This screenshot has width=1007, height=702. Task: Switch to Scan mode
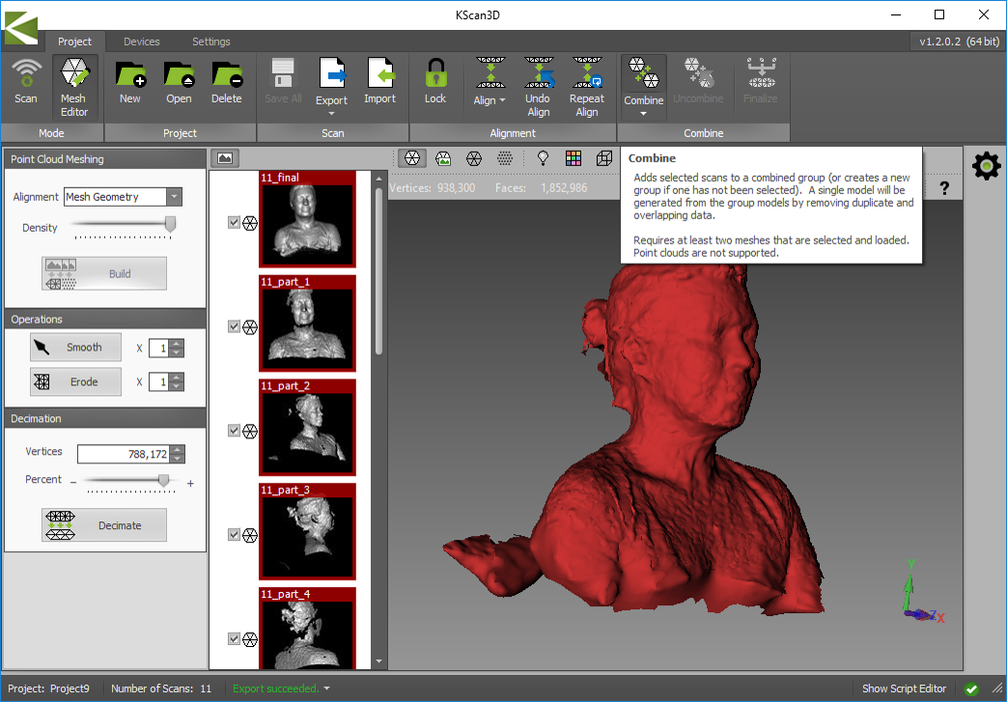[26, 82]
